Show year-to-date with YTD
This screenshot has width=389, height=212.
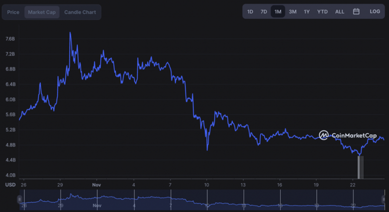coord(323,11)
